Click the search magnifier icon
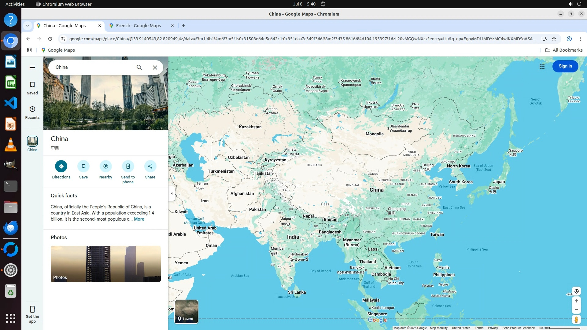 (x=139, y=68)
